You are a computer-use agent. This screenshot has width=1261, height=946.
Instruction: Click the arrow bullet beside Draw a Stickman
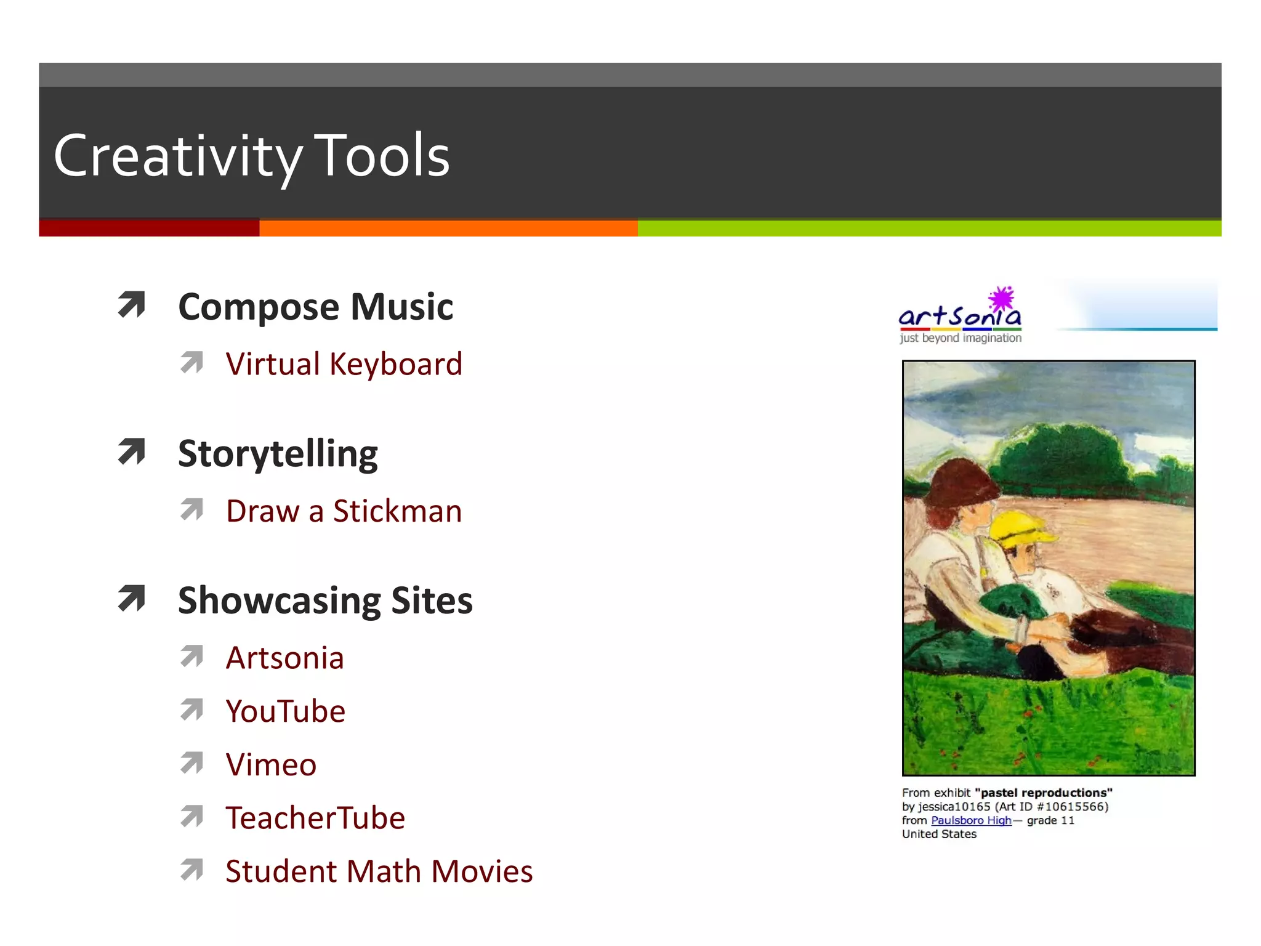coord(191,509)
